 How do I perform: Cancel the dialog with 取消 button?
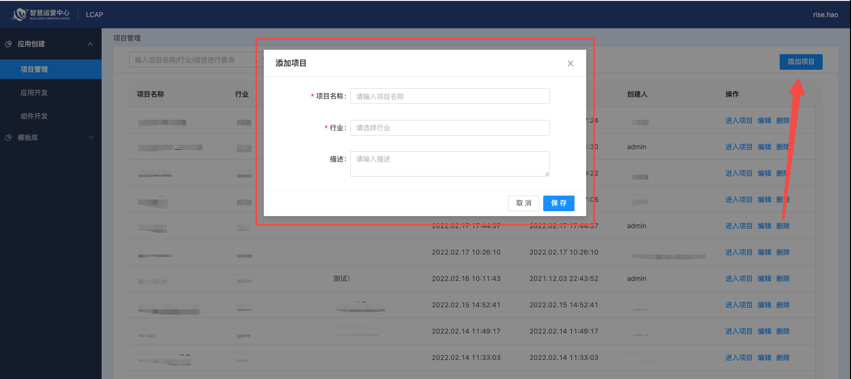(x=524, y=203)
